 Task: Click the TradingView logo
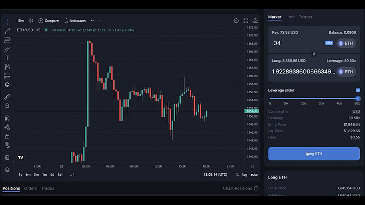21,158
